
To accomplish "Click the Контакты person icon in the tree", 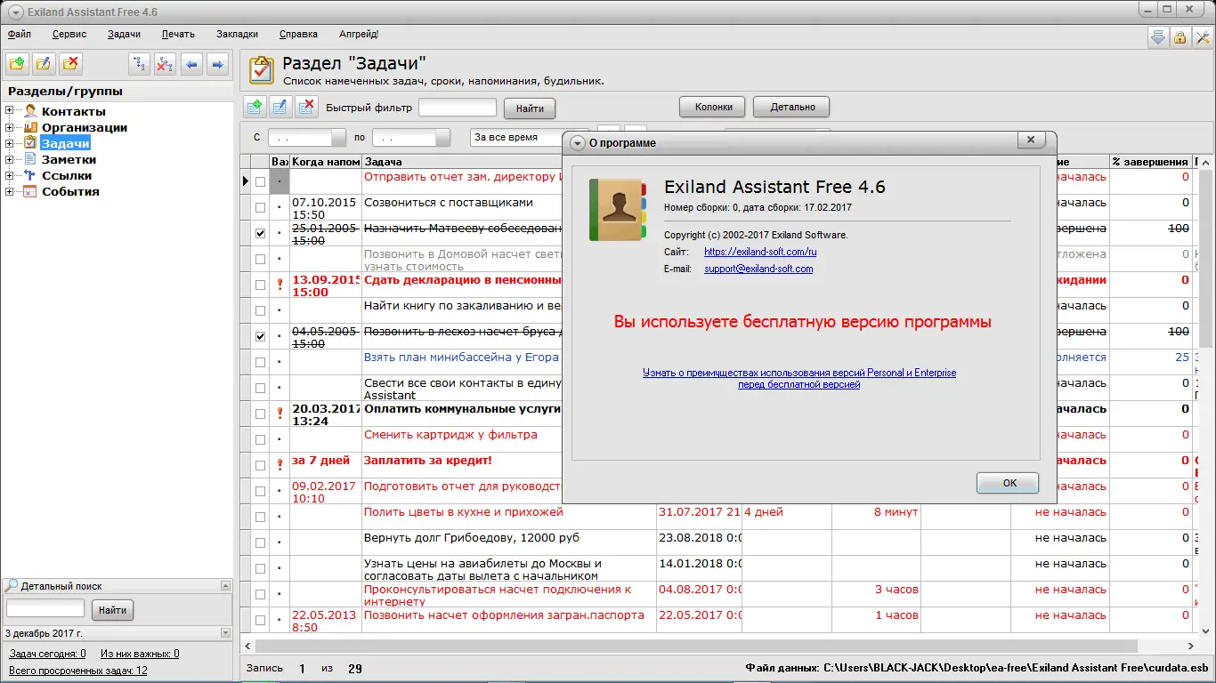I will pos(30,111).
